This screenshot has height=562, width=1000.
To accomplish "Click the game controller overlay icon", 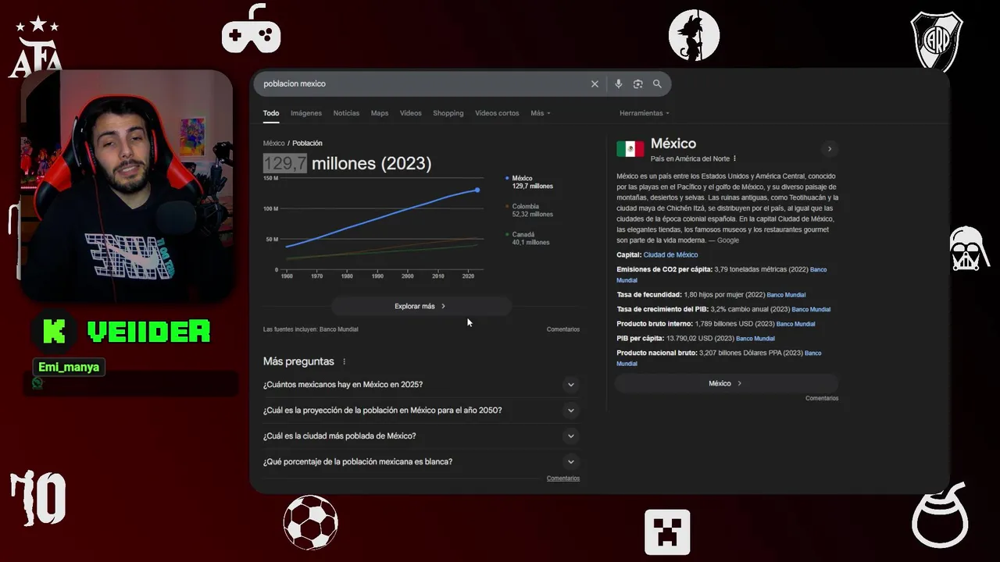I will coord(251,29).
